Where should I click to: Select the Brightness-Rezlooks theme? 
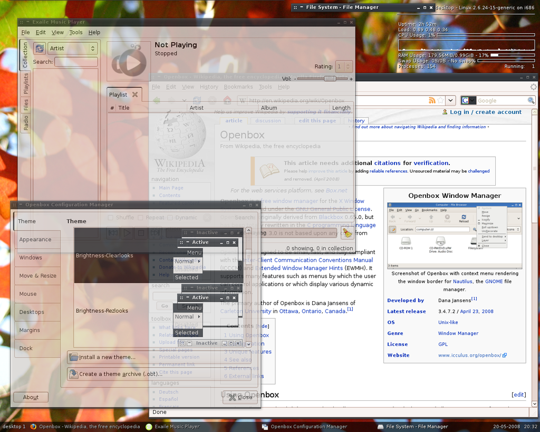[x=102, y=311]
